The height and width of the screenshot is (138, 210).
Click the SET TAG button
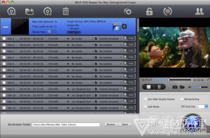pyautogui.click(x=74, y=32)
